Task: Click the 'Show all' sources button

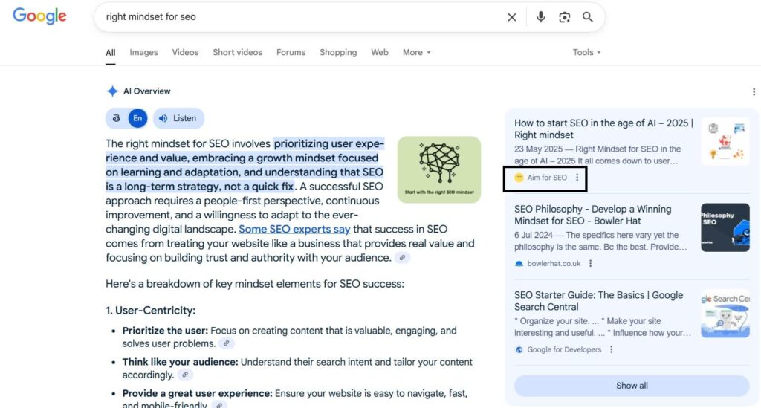Action: (x=632, y=386)
